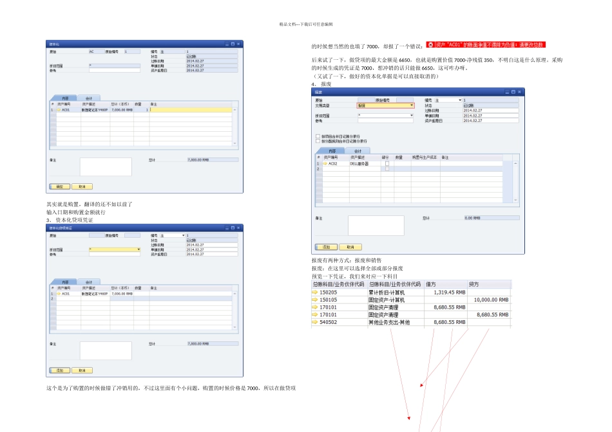
Task: Click the table scroll-down arrow in 资本化 window
Action: (x=234, y=143)
